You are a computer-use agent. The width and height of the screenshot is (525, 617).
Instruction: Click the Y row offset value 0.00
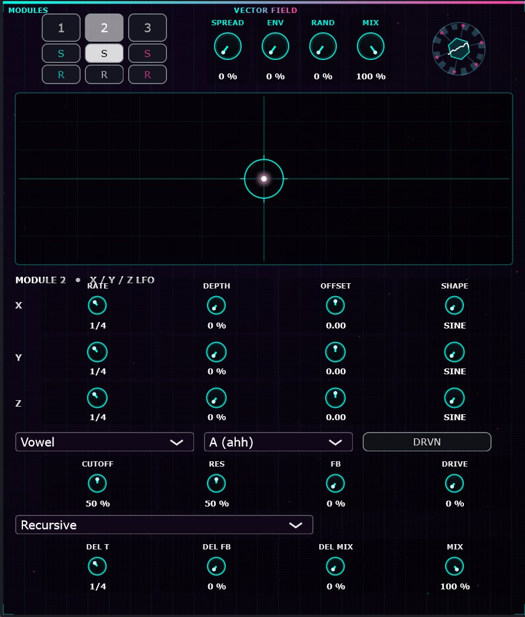[336, 371]
